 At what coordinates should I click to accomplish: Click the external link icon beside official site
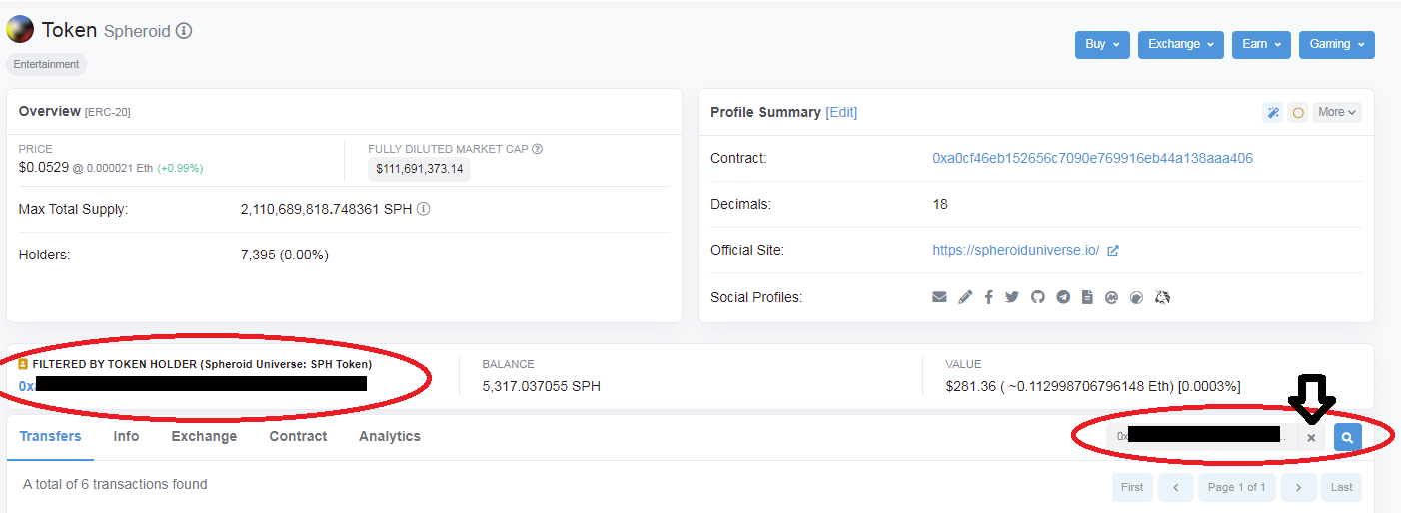tap(1113, 251)
